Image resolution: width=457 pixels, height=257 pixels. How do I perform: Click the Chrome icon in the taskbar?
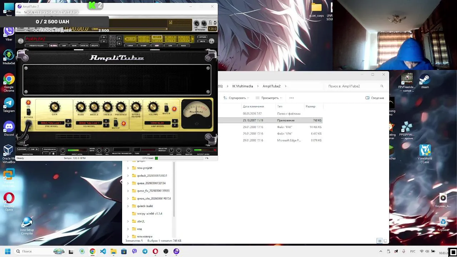(x=92, y=251)
